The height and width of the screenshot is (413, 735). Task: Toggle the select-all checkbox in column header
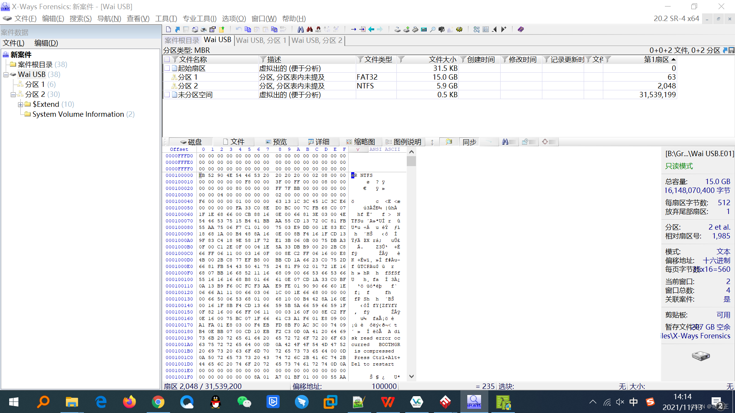tap(167, 59)
